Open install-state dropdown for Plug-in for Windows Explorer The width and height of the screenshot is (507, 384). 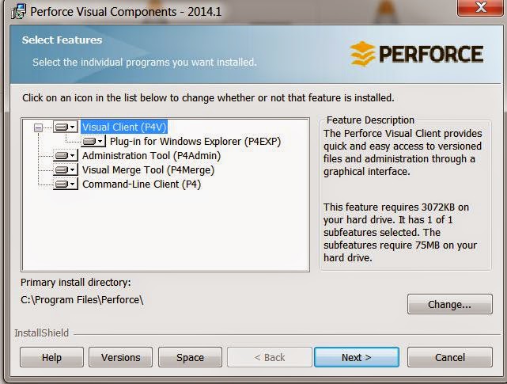click(x=93, y=141)
